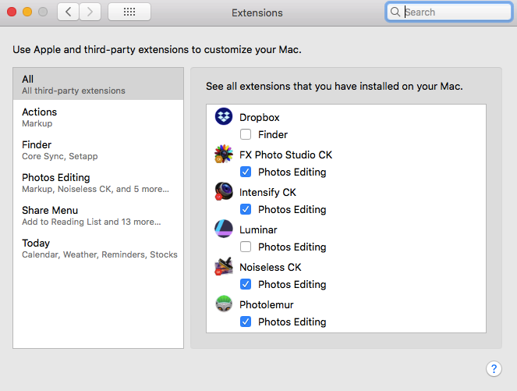Go forward with the right chevron button
The height and width of the screenshot is (391, 517).
point(90,12)
